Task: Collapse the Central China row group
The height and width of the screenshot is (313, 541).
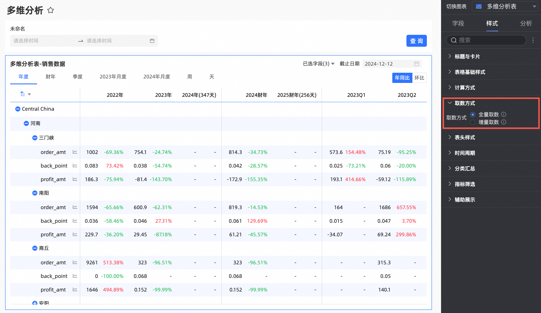Action: (x=18, y=109)
